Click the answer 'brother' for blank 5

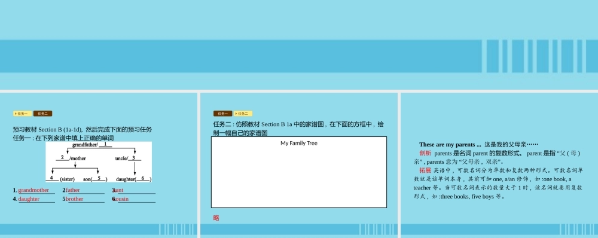tap(74, 199)
